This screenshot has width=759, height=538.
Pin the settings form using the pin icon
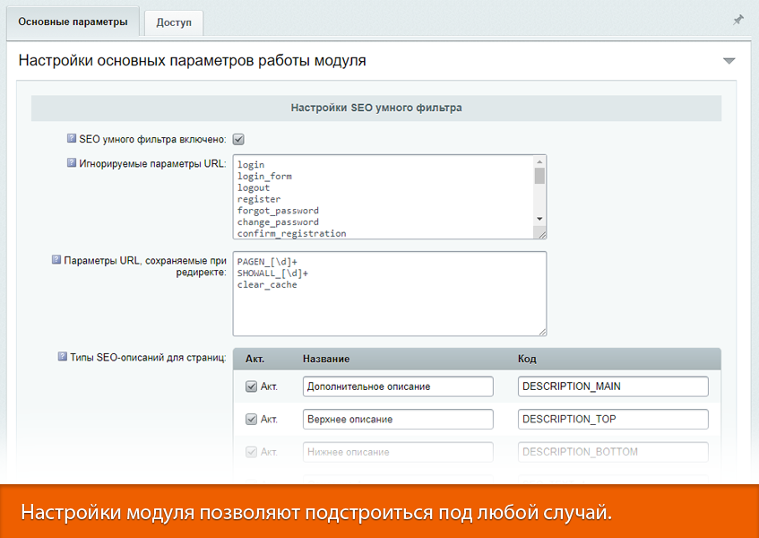point(737,19)
